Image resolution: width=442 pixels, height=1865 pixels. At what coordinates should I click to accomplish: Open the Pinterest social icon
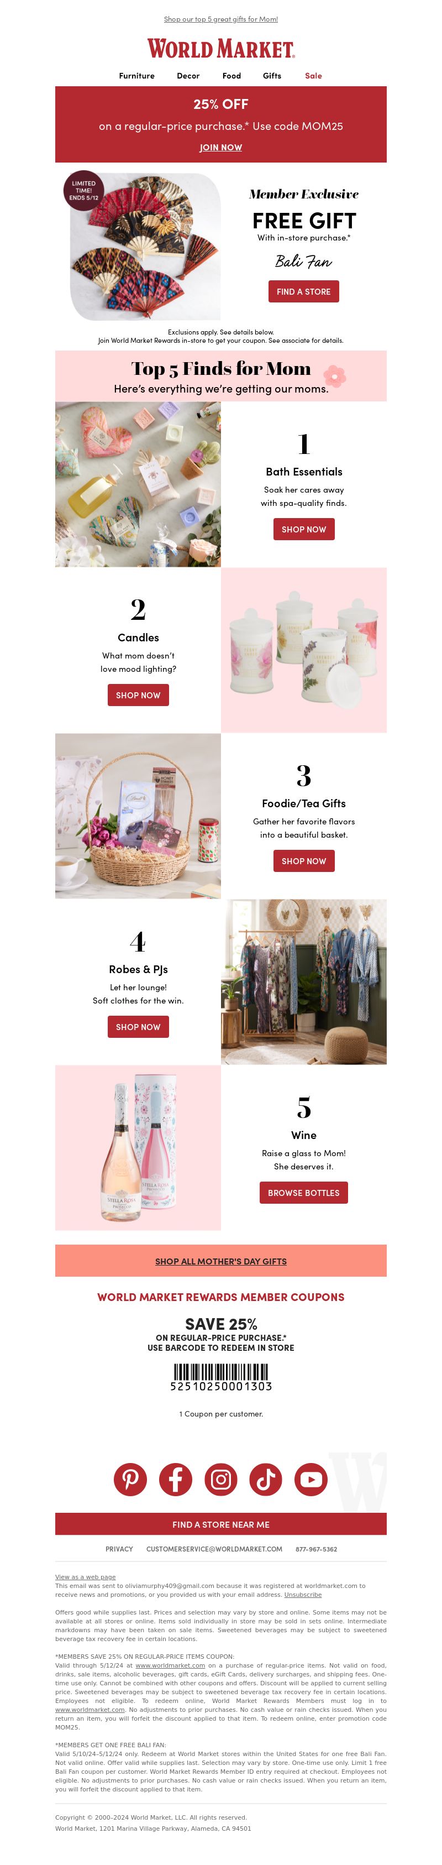pos(130,1479)
